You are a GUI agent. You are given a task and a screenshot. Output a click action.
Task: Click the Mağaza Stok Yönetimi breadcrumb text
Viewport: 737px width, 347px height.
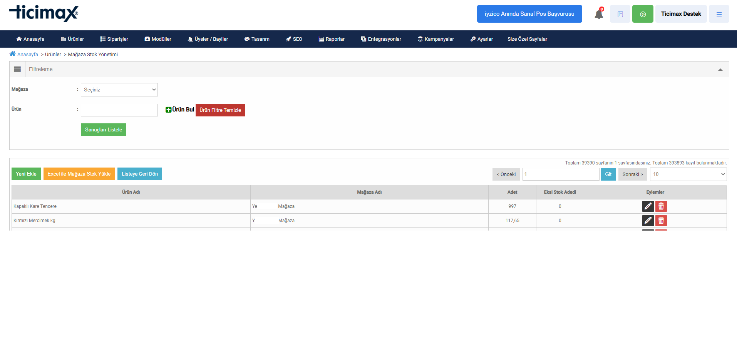(x=93, y=55)
